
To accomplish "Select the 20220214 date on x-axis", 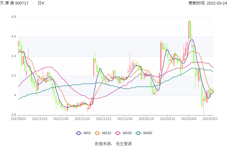I will click(168, 119).
